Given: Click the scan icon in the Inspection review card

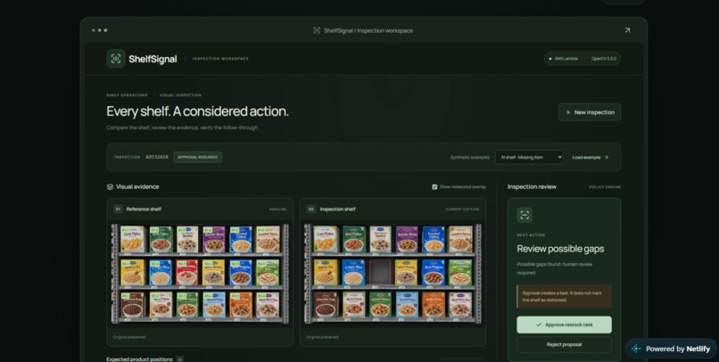Looking at the screenshot, I should coord(525,215).
